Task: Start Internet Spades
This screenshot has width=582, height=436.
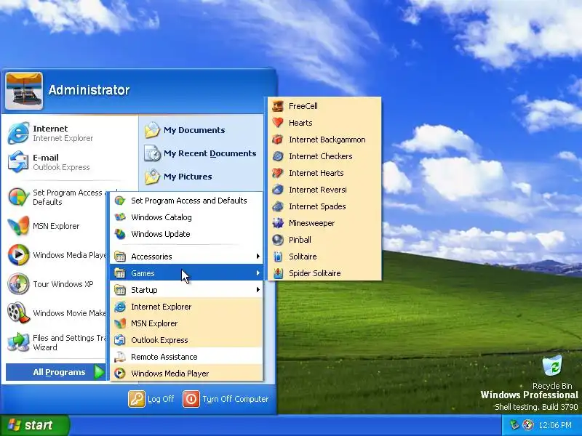Action: click(x=324, y=206)
